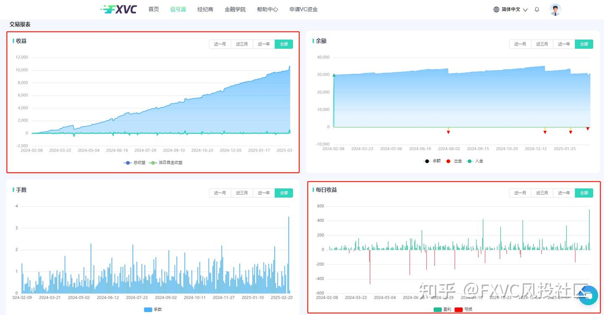Click the green deposit marker at chart start
This screenshot has height=315, width=604.
(334, 75)
